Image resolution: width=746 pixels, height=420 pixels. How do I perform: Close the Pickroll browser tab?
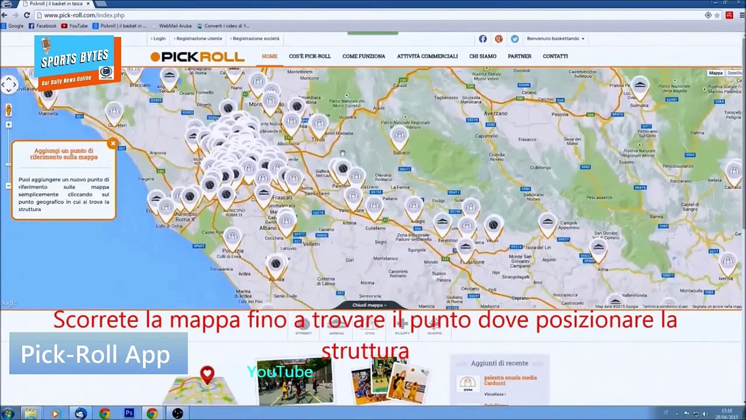[x=88, y=3]
